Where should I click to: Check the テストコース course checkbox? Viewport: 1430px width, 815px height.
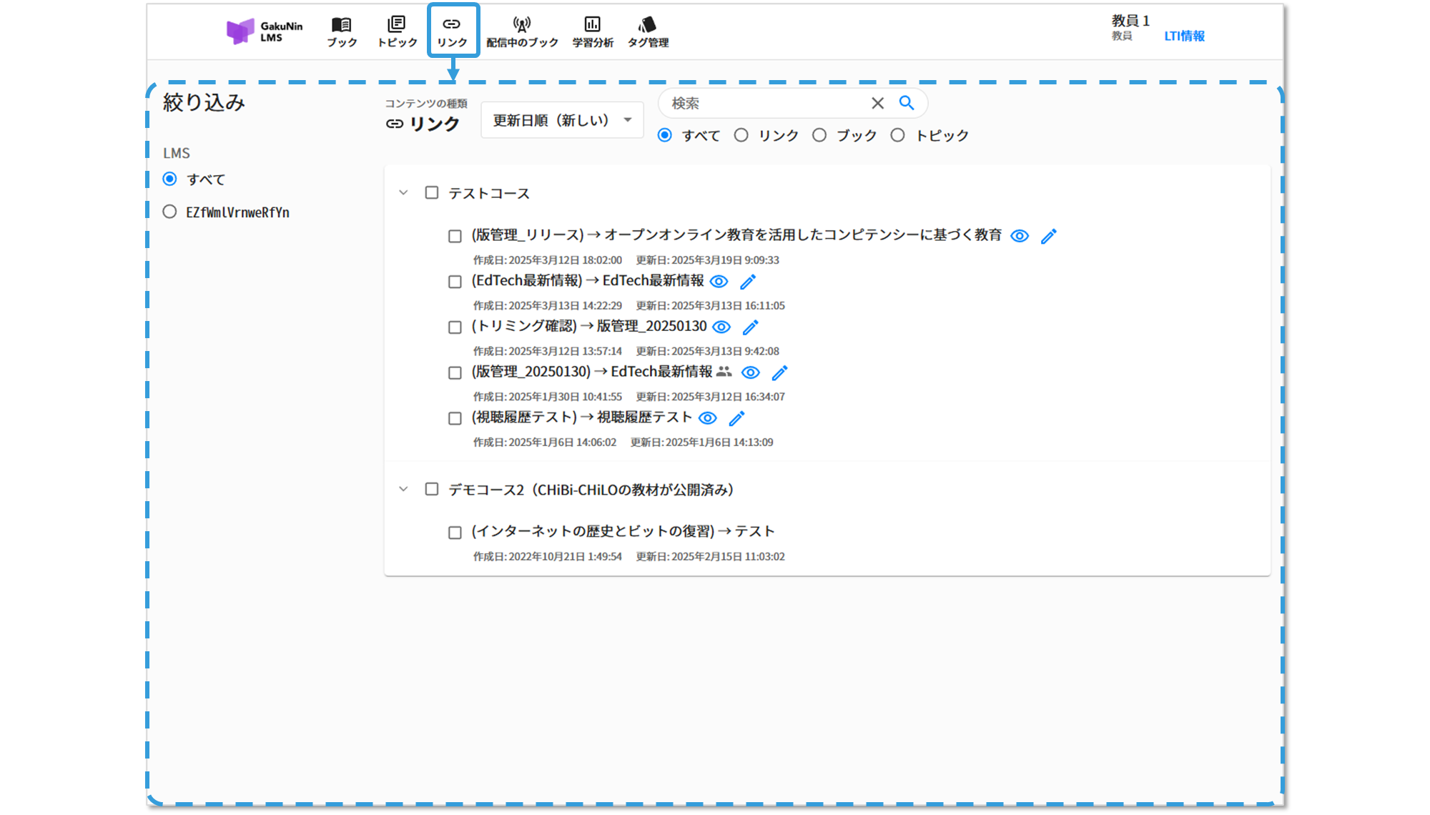tap(432, 193)
